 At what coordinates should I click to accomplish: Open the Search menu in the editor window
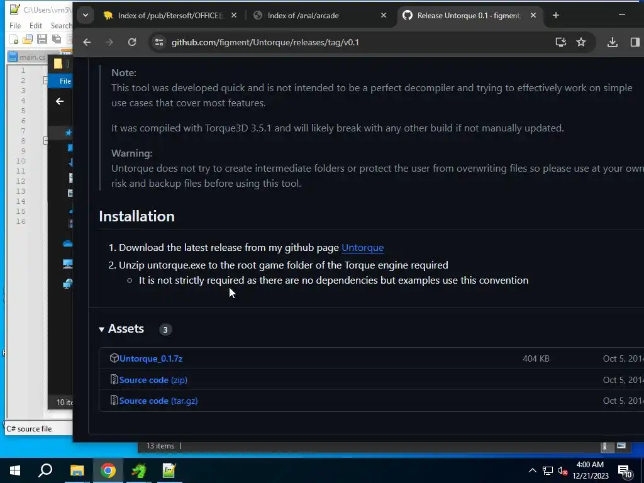[x=61, y=25]
